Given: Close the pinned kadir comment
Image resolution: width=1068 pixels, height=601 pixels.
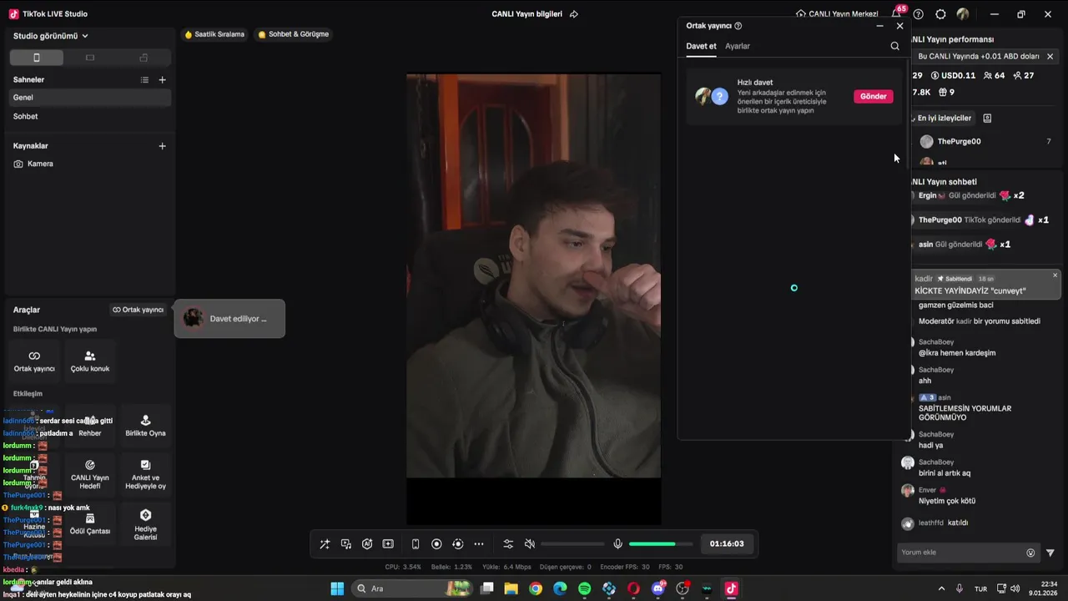Looking at the screenshot, I should click(1055, 275).
